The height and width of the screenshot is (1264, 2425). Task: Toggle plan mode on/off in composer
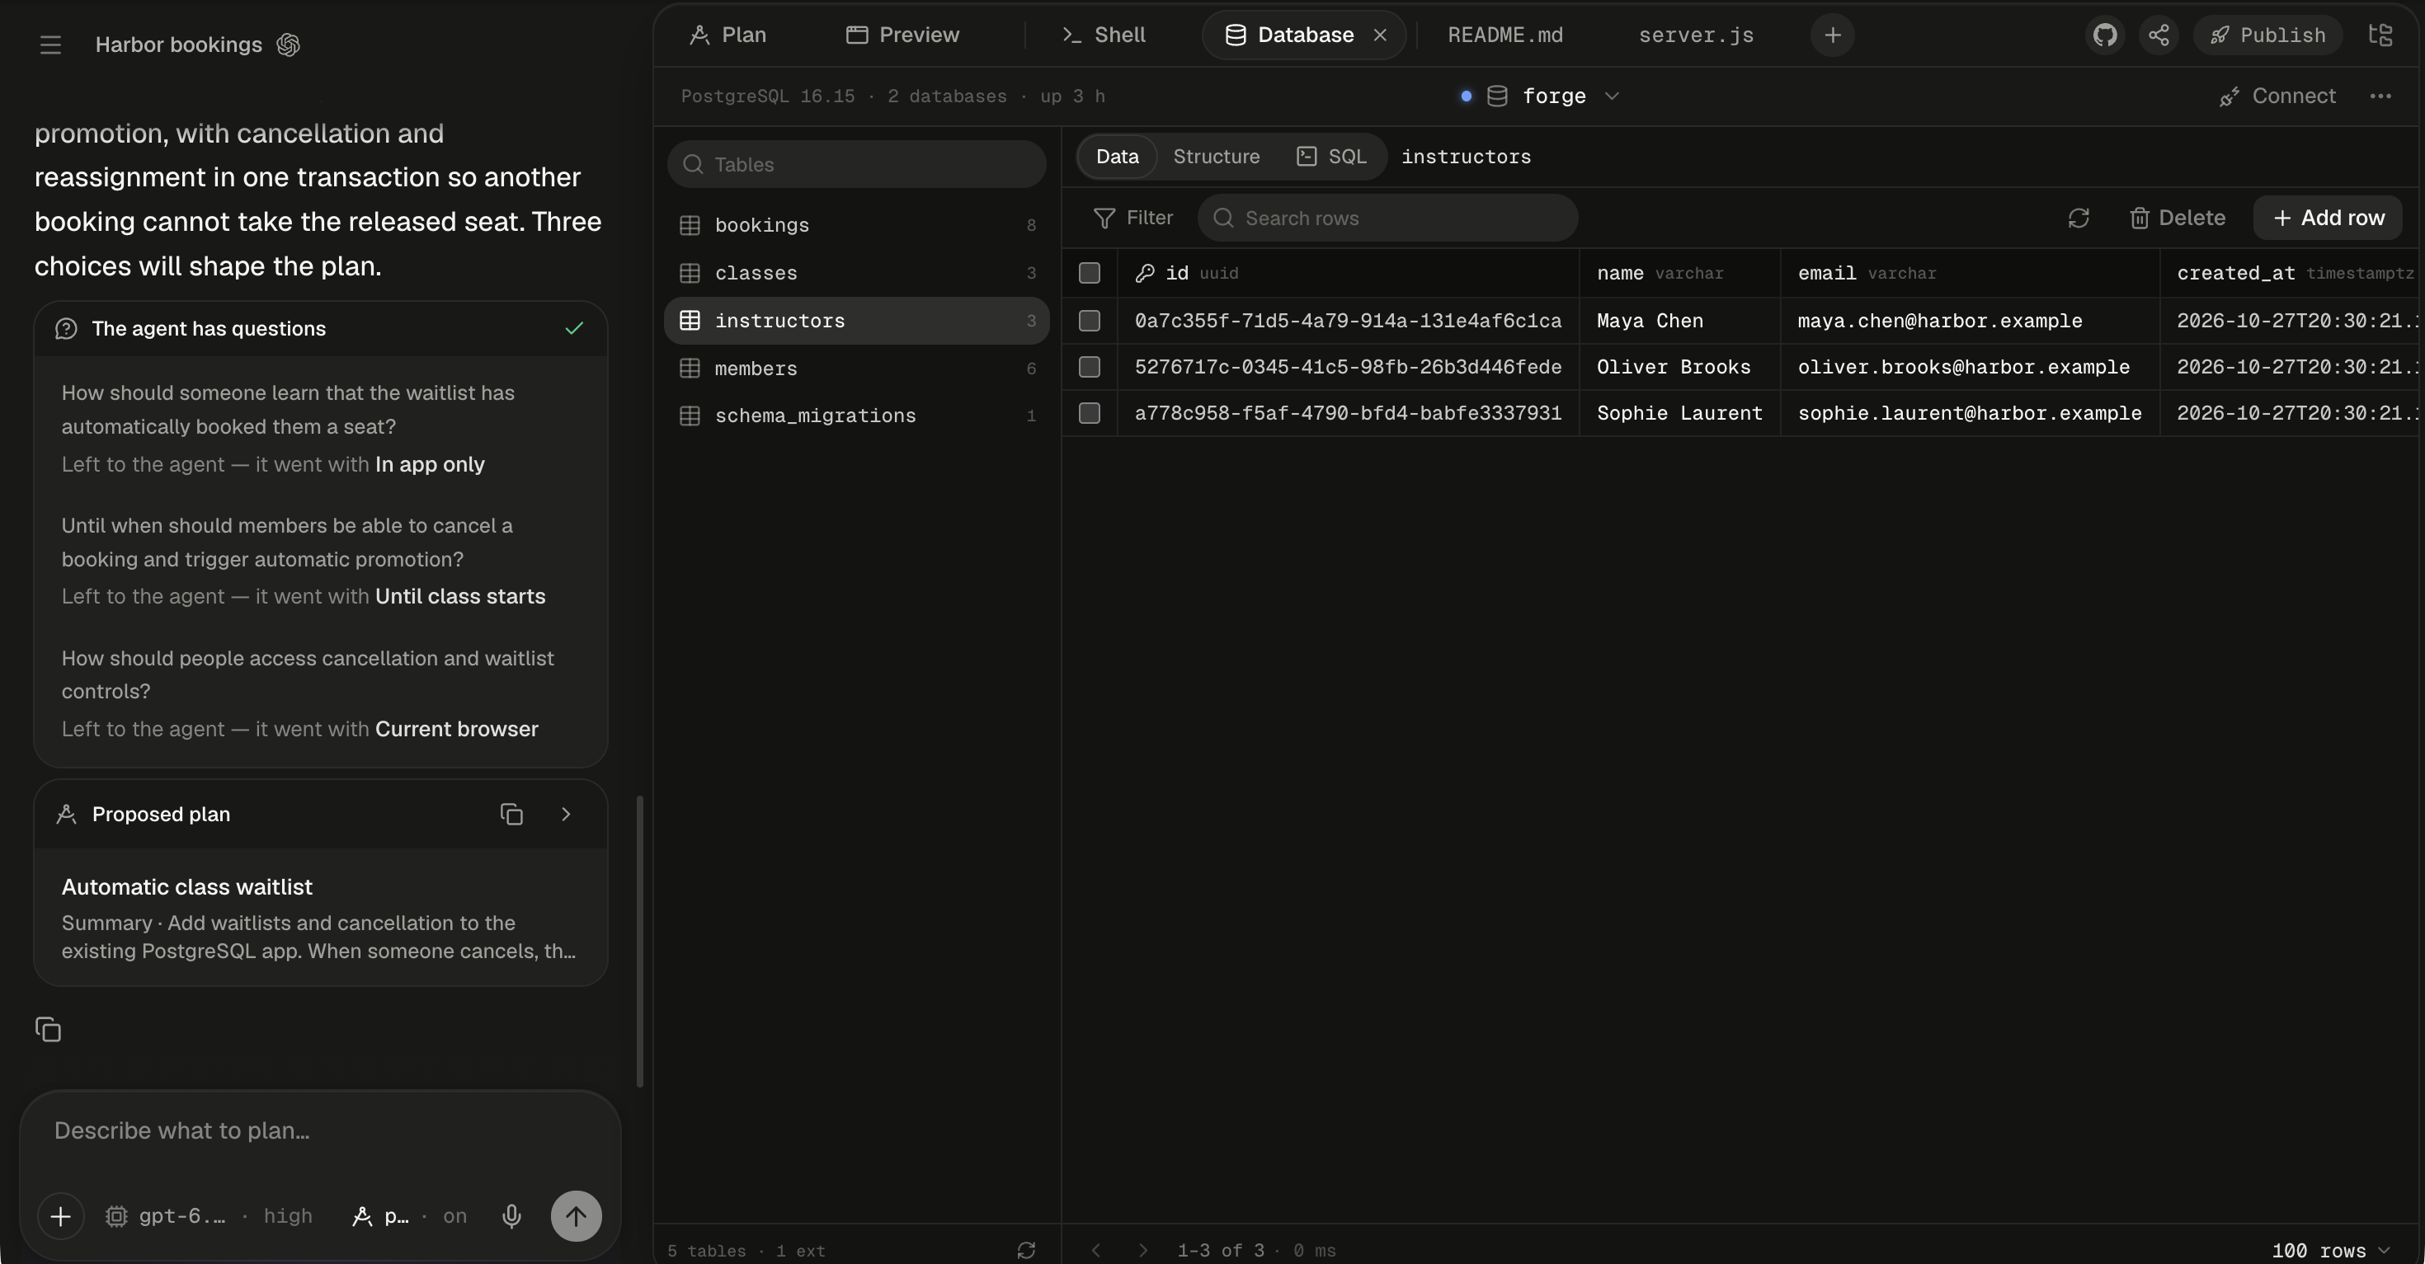[408, 1216]
